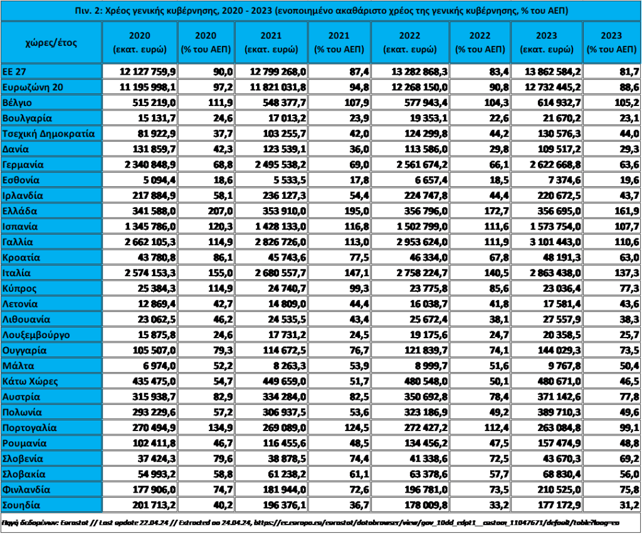Viewport: 642px width, 534px height.
Task: Click France's 2023 million euro debt value
Action: (x=546, y=242)
